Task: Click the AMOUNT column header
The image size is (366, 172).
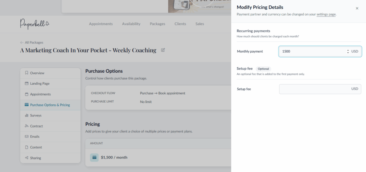Action: [97, 144]
